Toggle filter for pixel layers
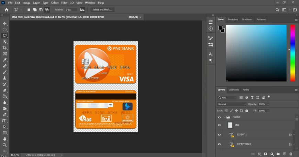The width and height of the screenshot is (299, 157). pos(241,98)
